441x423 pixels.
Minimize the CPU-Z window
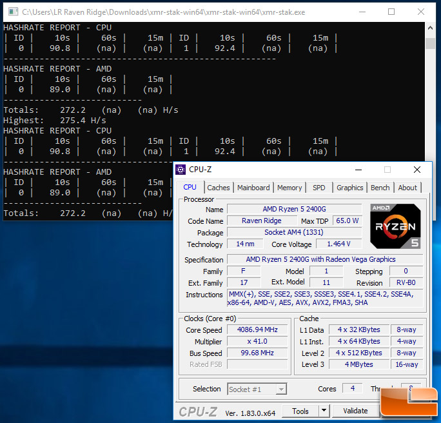(358, 170)
